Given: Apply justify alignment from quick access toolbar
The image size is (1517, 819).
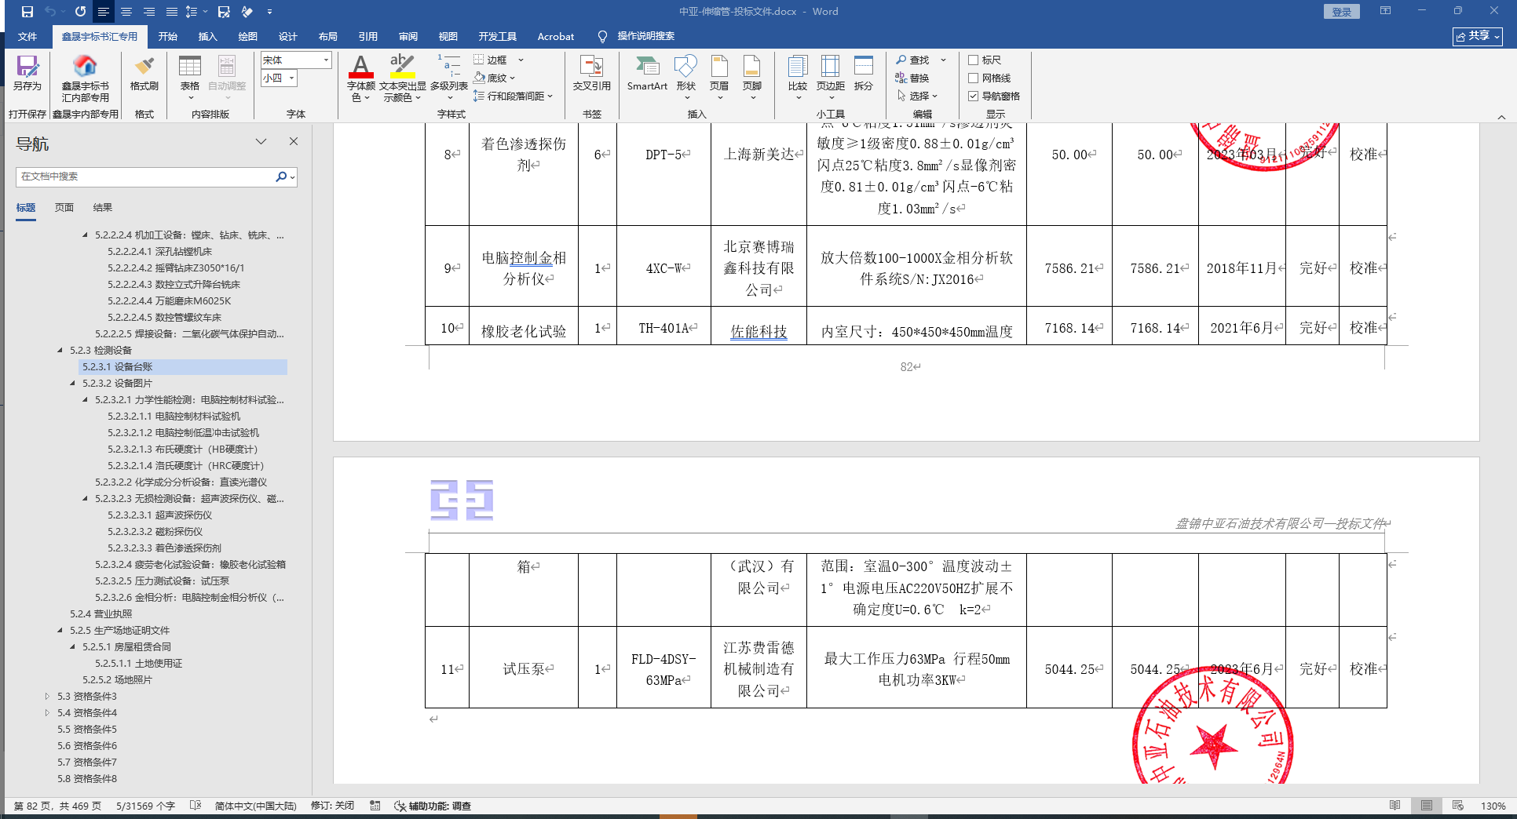Looking at the screenshot, I should coord(172,12).
